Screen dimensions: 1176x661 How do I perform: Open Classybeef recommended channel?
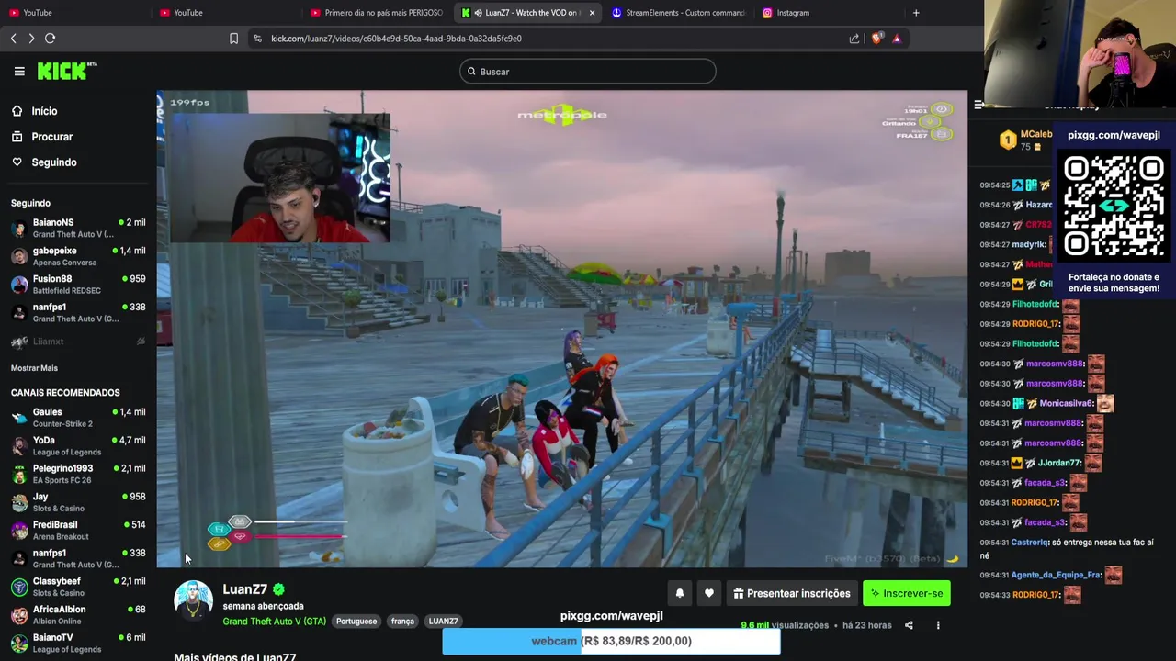78,587
